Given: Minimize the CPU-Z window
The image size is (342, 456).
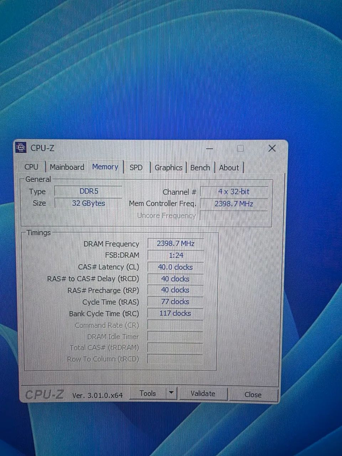Looking at the screenshot, I should click(x=210, y=148).
